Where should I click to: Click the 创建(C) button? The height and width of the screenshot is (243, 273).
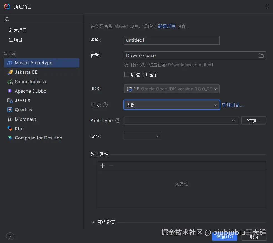(x=224, y=237)
